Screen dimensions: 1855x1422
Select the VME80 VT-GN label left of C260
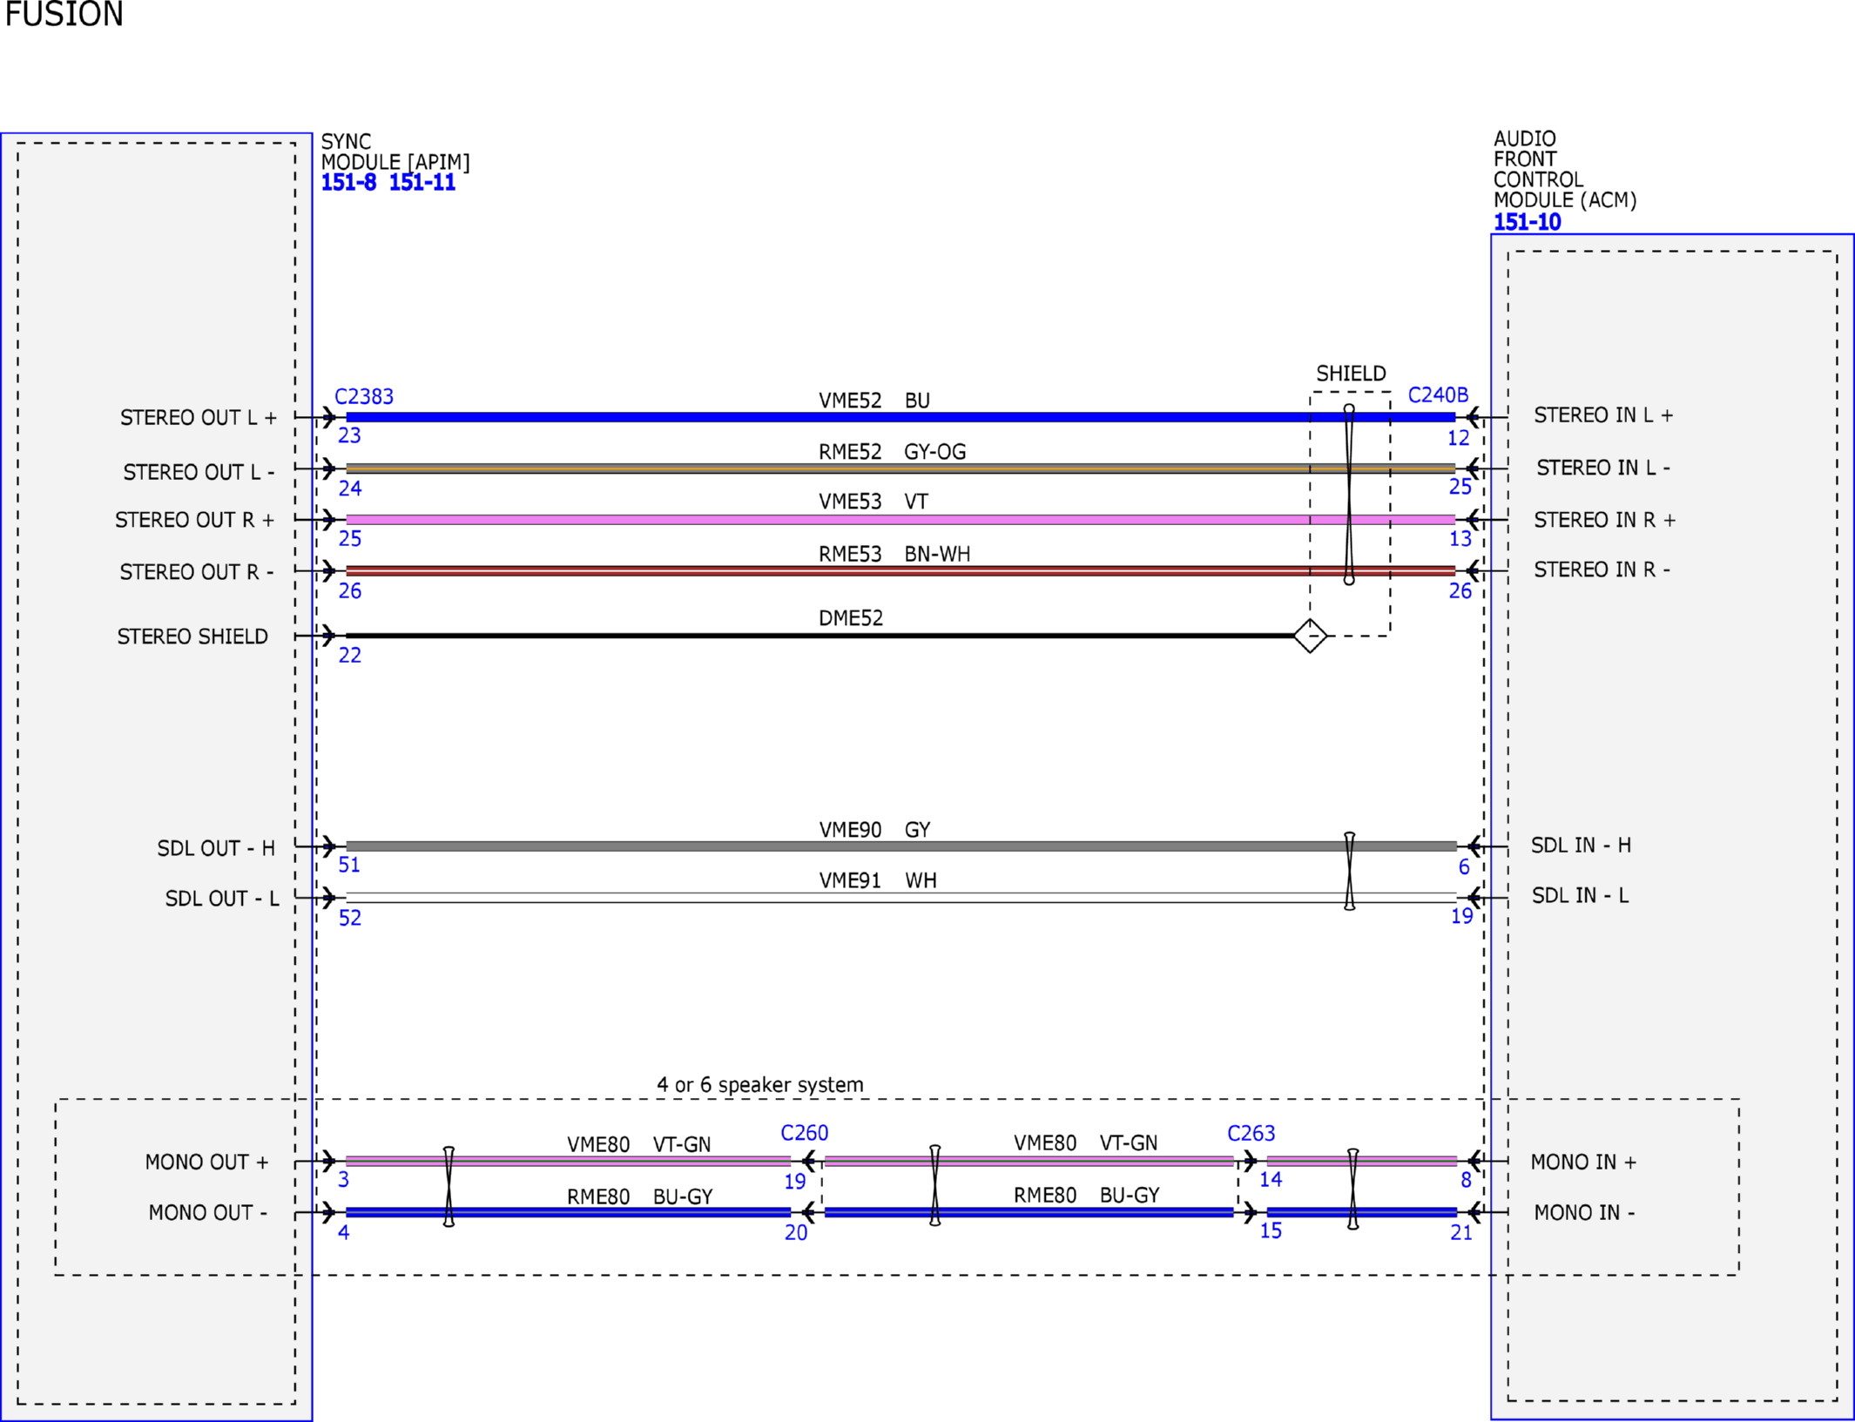(638, 1144)
